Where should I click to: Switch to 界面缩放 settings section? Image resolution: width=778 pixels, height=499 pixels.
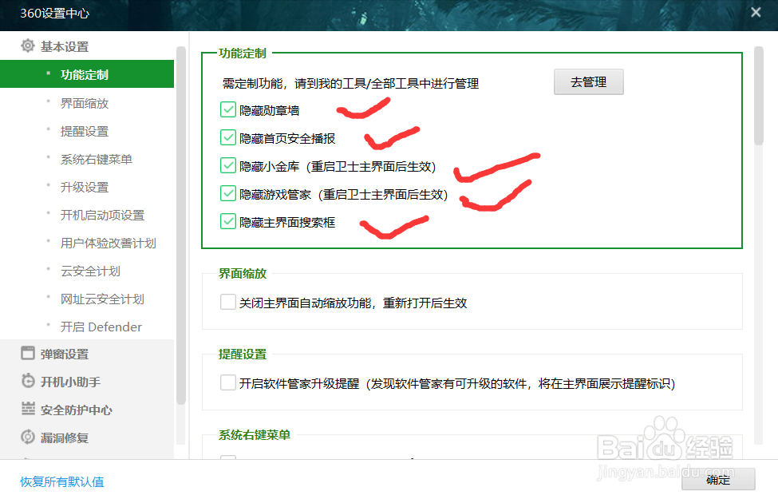tap(84, 102)
